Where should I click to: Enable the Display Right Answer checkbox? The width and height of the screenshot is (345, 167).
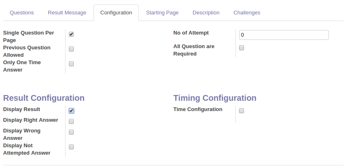pyautogui.click(x=71, y=121)
